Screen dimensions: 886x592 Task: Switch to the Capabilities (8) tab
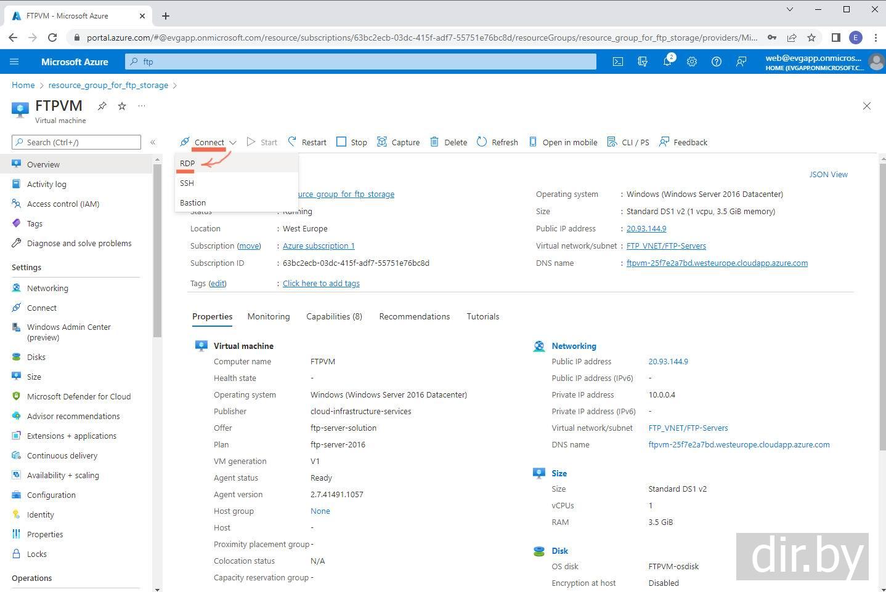click(x=335, y=316)
